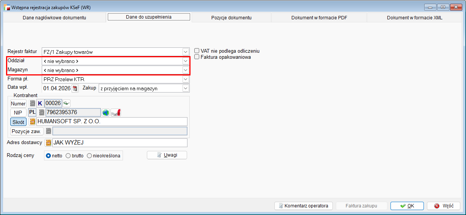The image size is (466, 215).
Task: Open the Magazyn dropdown
Action: 185,70
